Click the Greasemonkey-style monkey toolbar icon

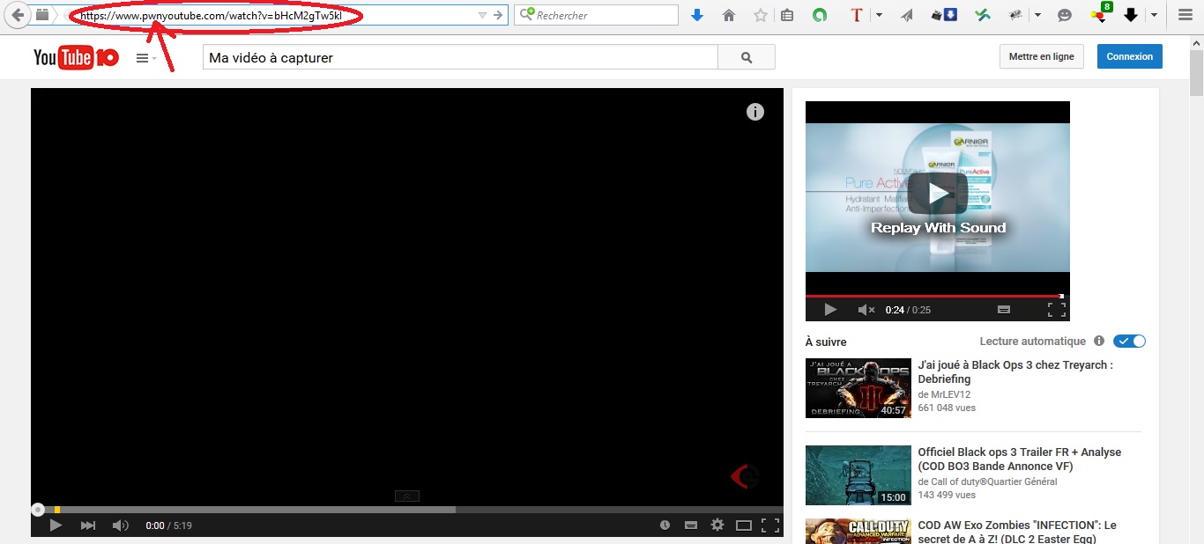coord(1015,15)
